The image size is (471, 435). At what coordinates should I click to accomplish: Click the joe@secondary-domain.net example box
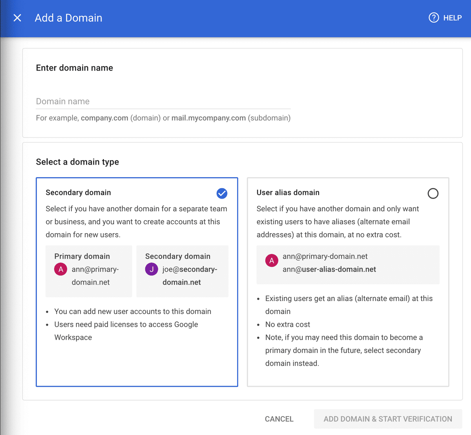183,271
